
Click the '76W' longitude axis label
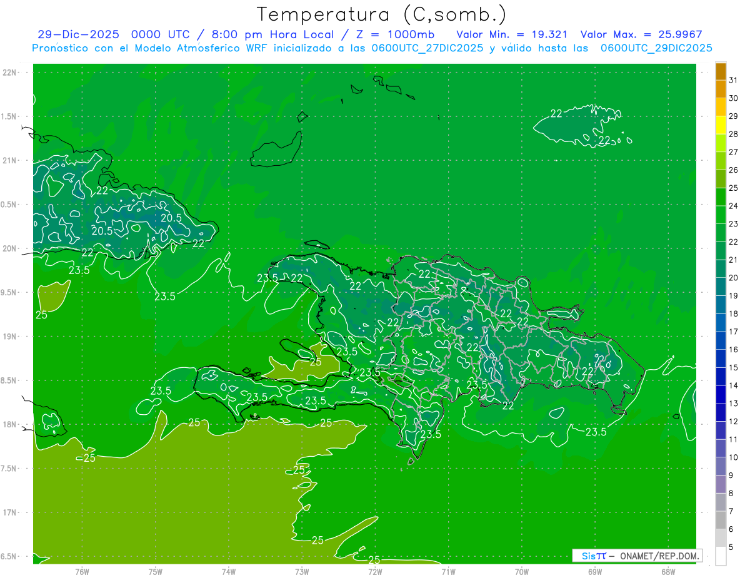[x=82, y=571]
